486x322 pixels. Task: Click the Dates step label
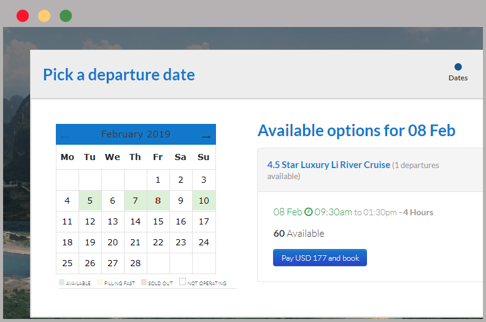click(x=458, y=78)
